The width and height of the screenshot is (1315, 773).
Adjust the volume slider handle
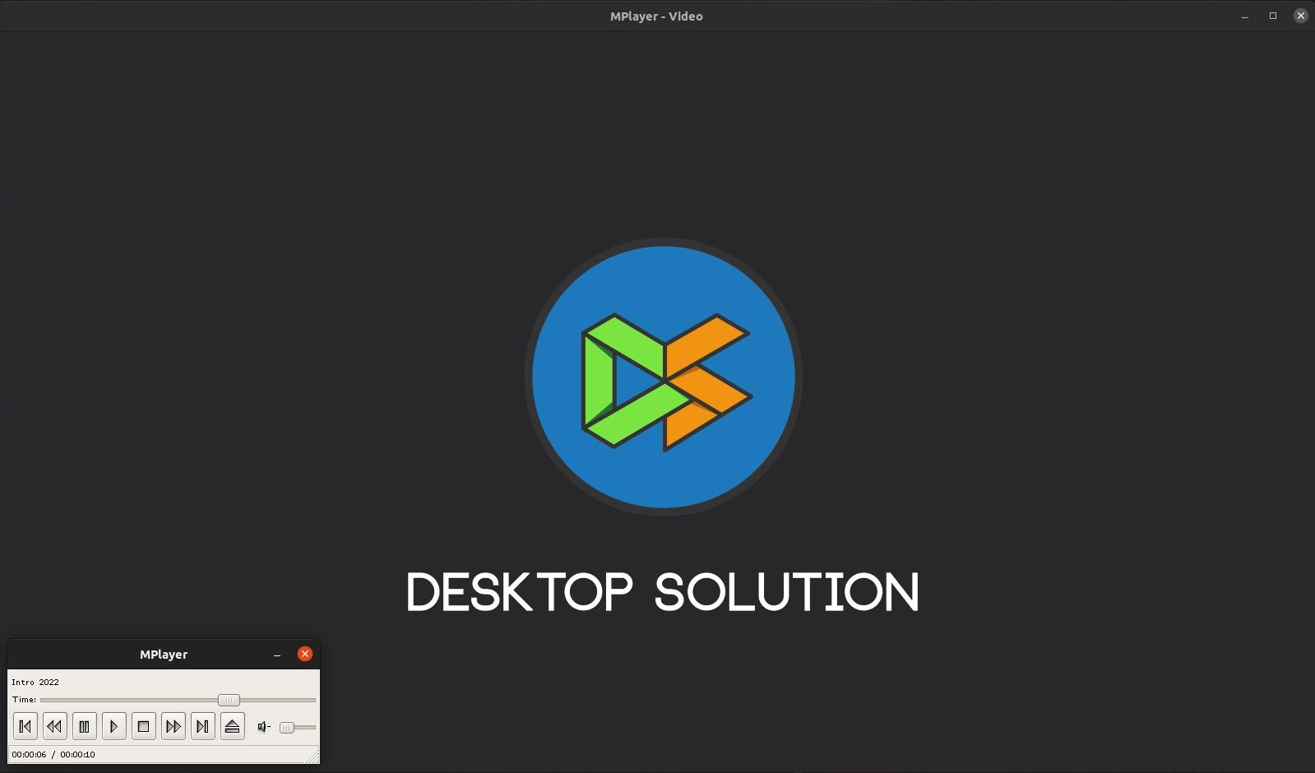point(286,728)
